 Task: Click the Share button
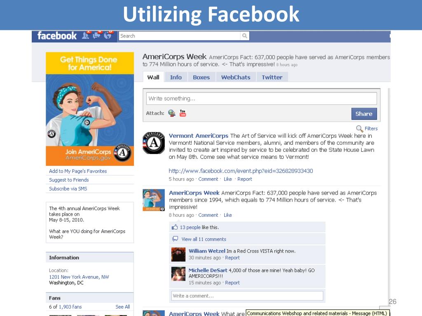364,114
